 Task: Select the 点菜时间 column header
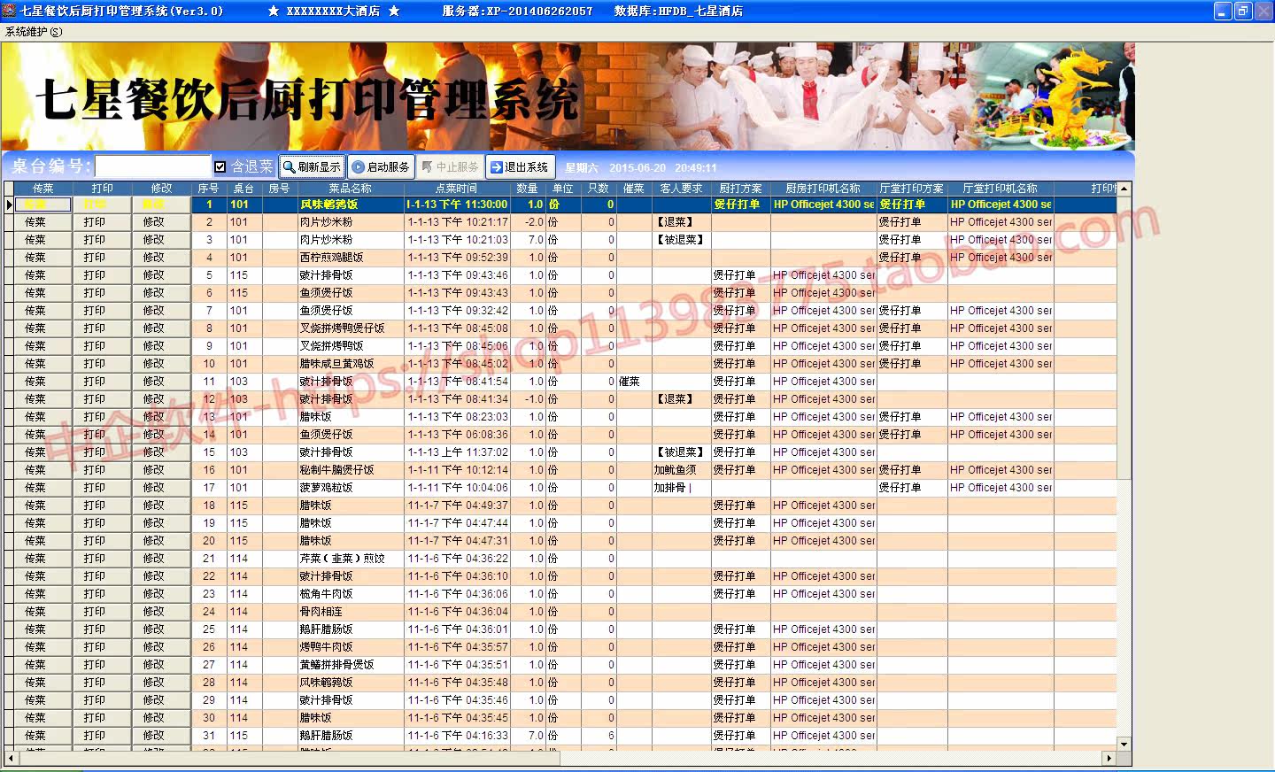457,189
